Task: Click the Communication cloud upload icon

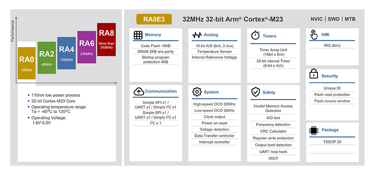Action: click(x=139, y=92)
